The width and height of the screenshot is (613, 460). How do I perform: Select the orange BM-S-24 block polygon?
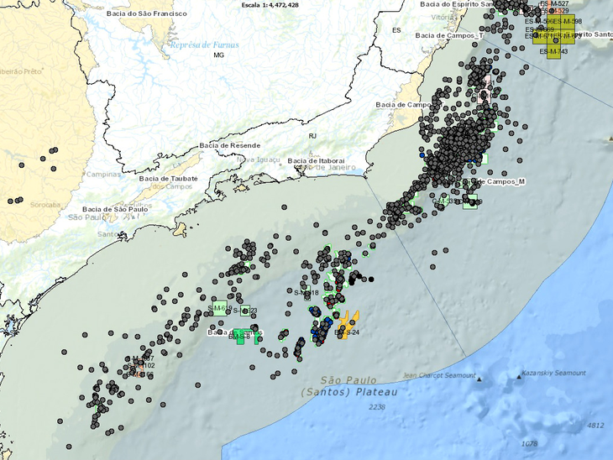(347, 323)
